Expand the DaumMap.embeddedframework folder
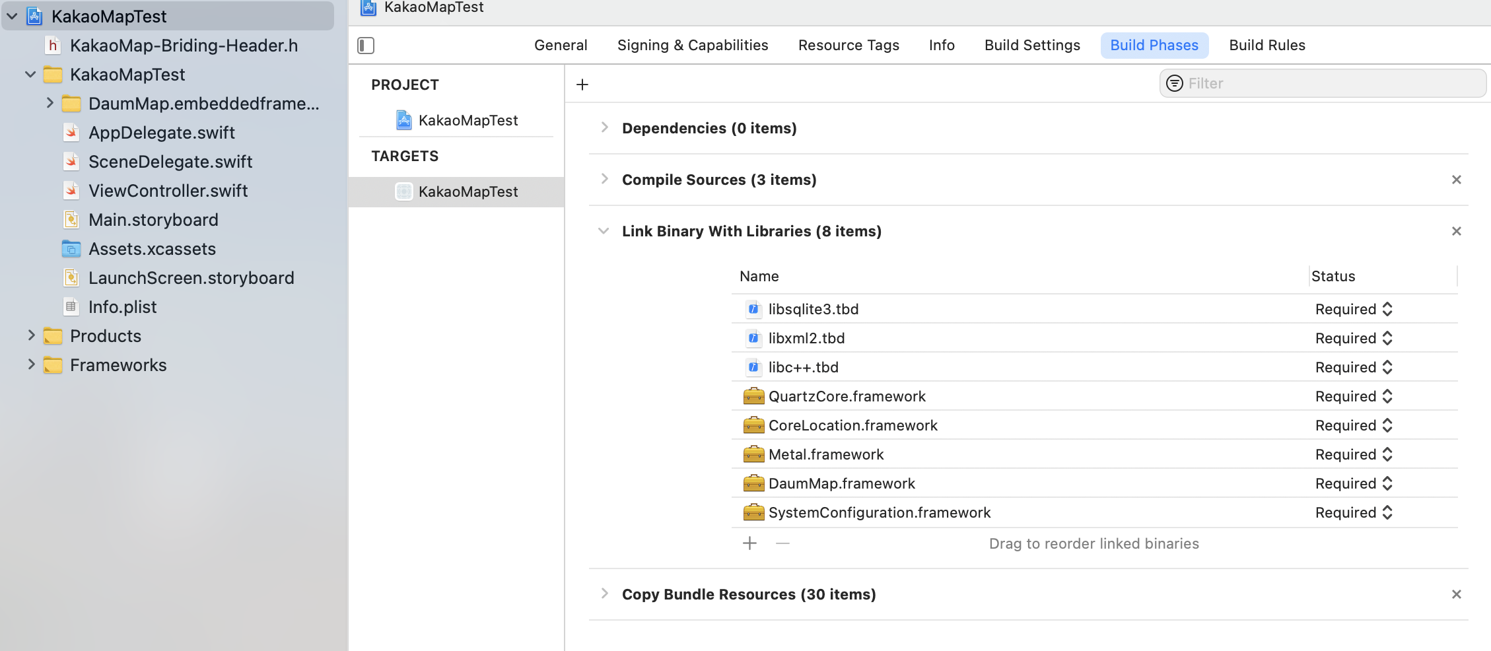 (50, 103)
